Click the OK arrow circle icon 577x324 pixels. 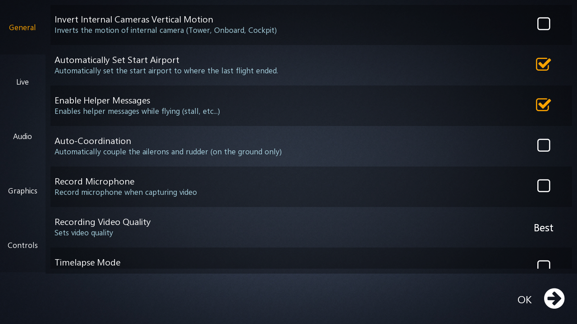pos(554,298)
